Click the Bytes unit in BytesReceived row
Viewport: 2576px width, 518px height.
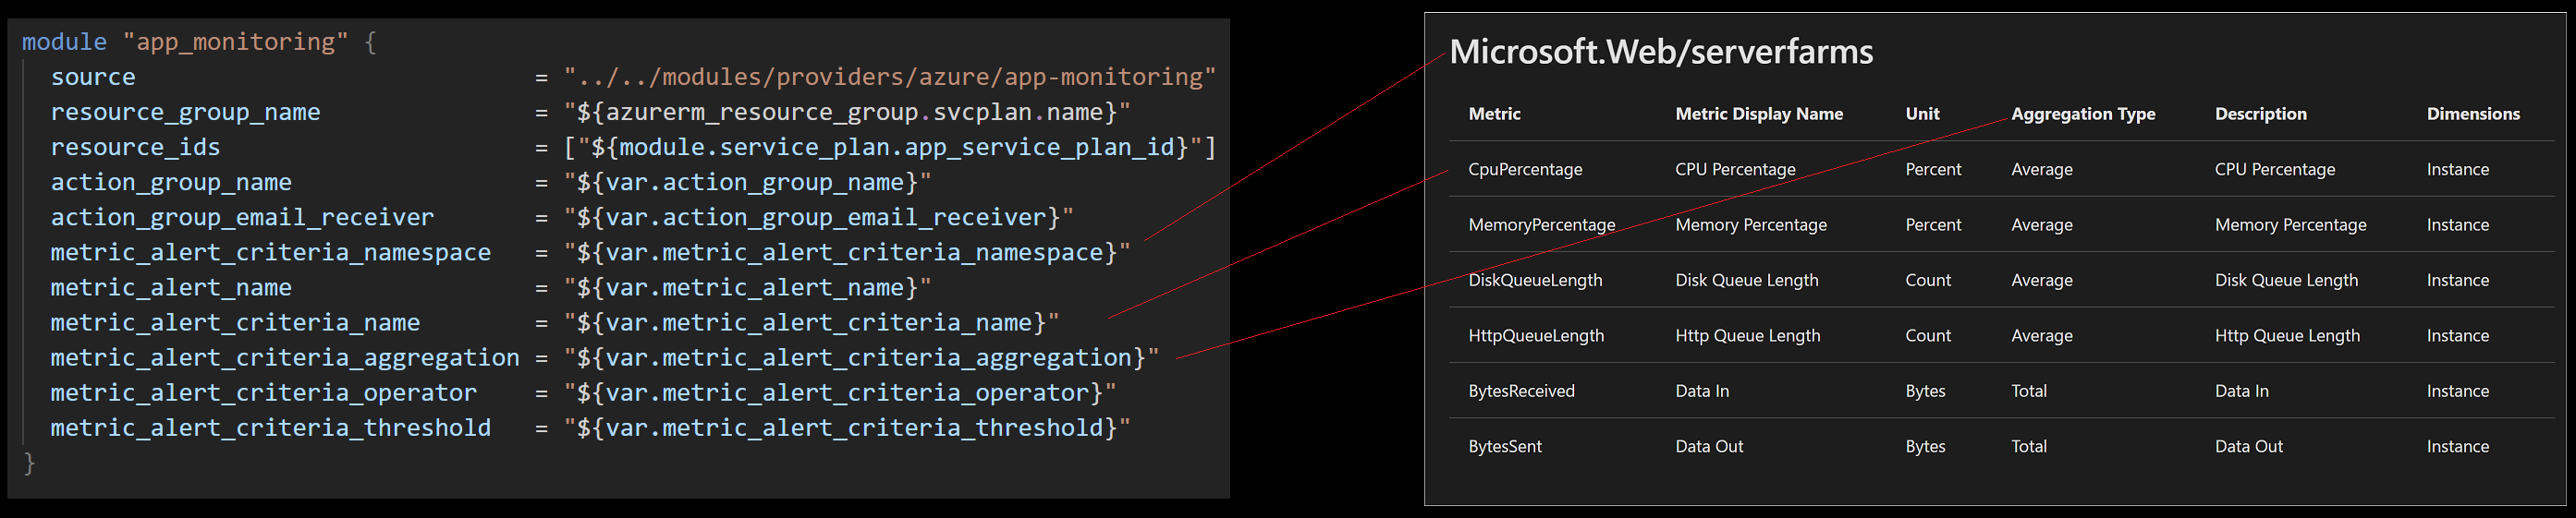1925,392
